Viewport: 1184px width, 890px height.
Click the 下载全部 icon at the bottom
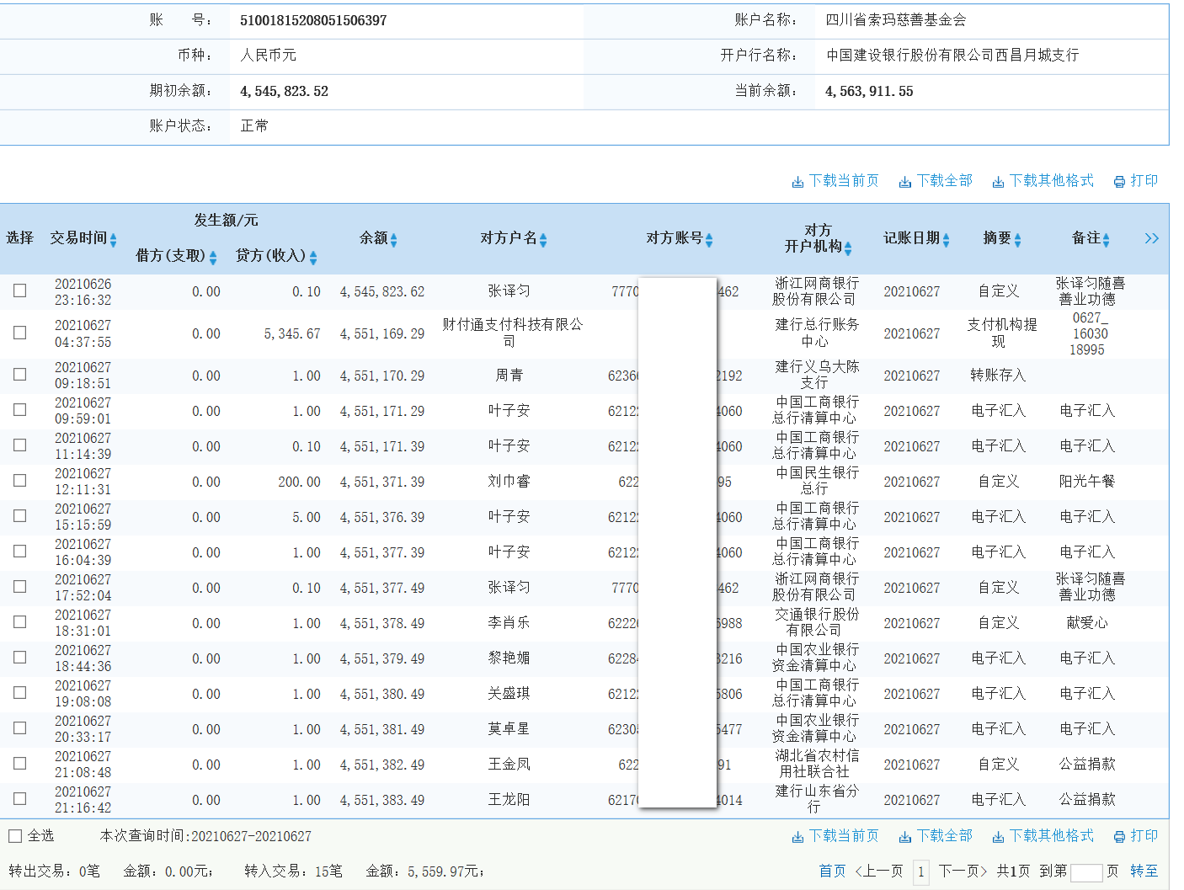[905, 836]
